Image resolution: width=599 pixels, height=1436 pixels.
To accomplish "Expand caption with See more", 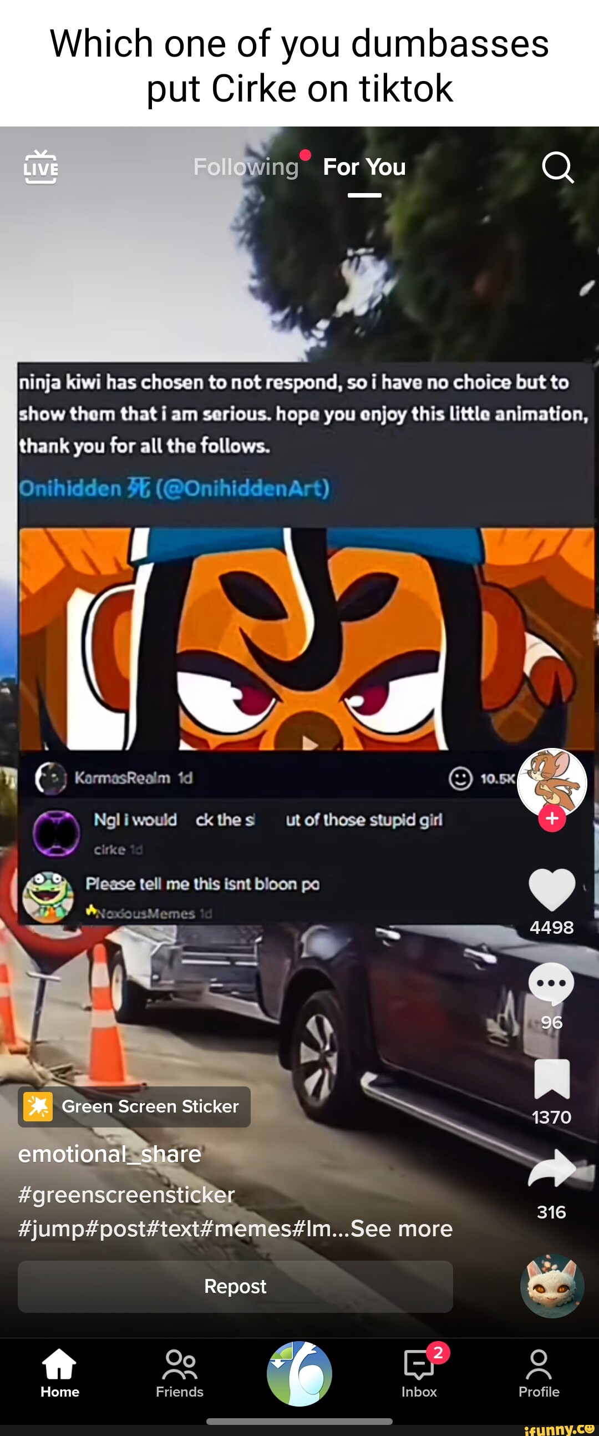I will click(401, 1228).
